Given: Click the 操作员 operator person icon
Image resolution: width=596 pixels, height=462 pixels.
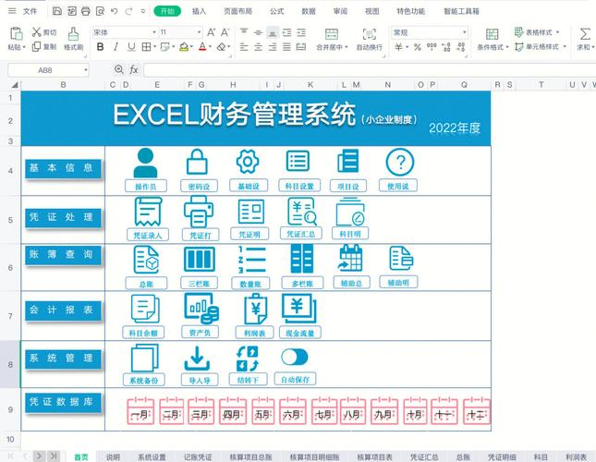Looking at the screenshot, I should coord(146,163).
